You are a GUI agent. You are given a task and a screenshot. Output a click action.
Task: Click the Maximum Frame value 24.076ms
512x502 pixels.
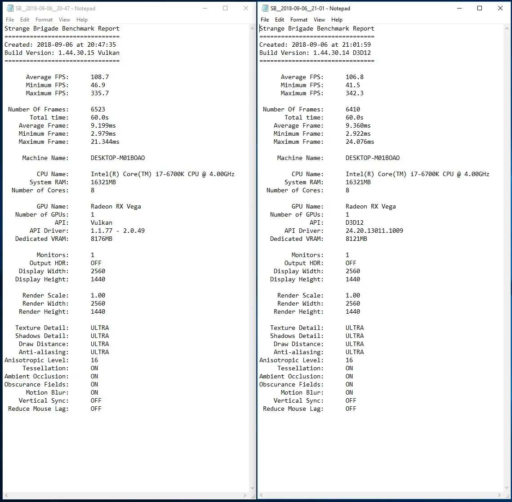click(x=360, y=142)
